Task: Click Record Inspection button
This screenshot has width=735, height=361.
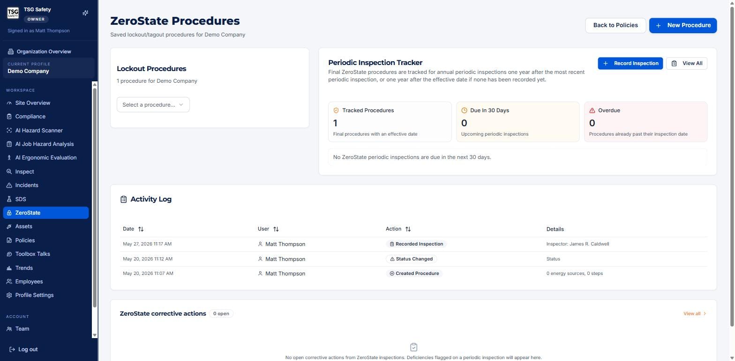Action: pyautogui.click(x=630, y=63)
